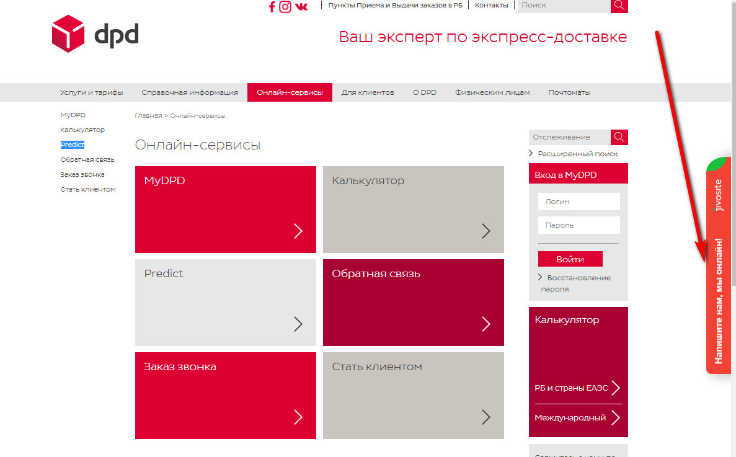Click Онлайн-сервисы page heading
Screen dimensions: 736x457
[198, 145]
